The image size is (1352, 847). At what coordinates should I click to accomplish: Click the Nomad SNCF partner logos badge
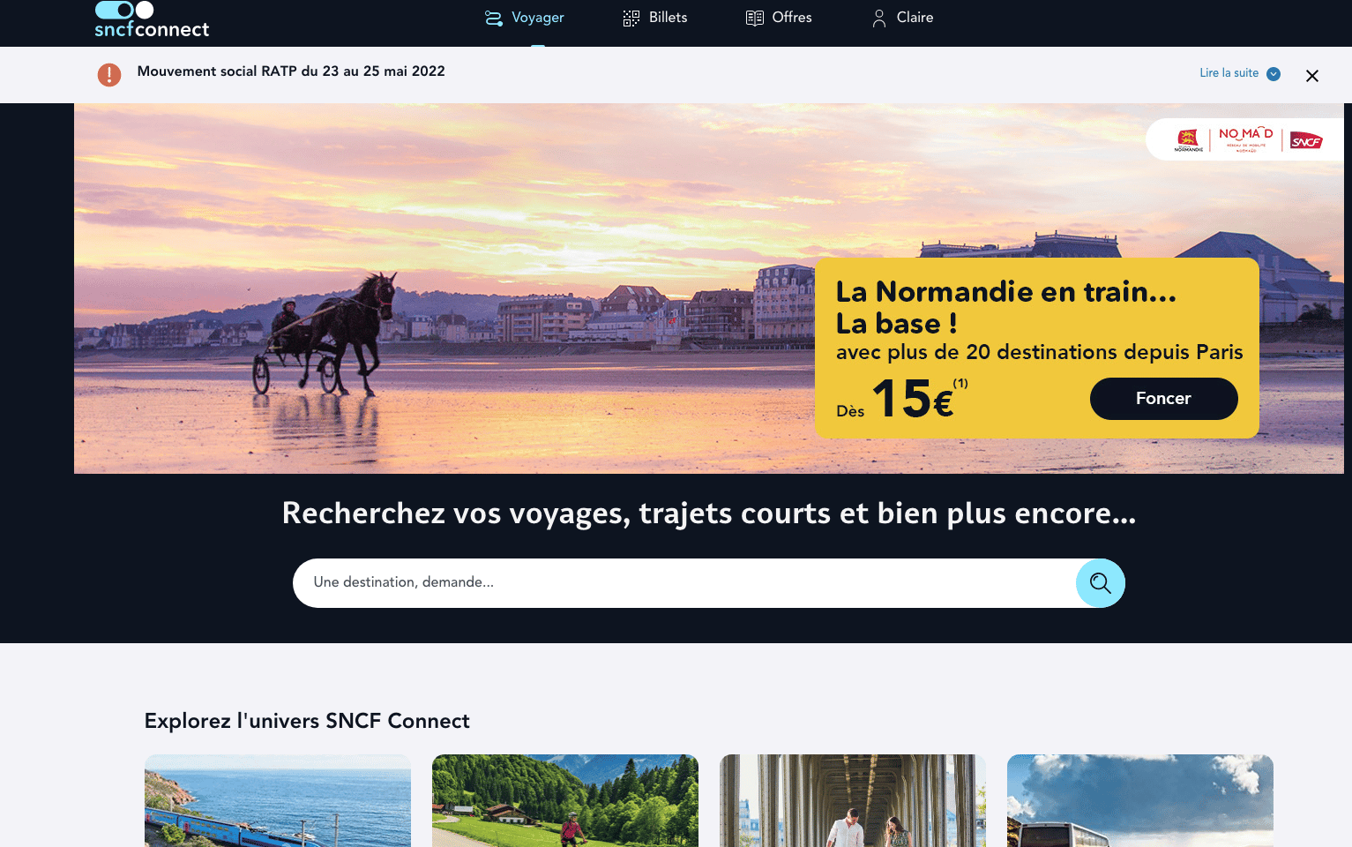coord(1244,139)
